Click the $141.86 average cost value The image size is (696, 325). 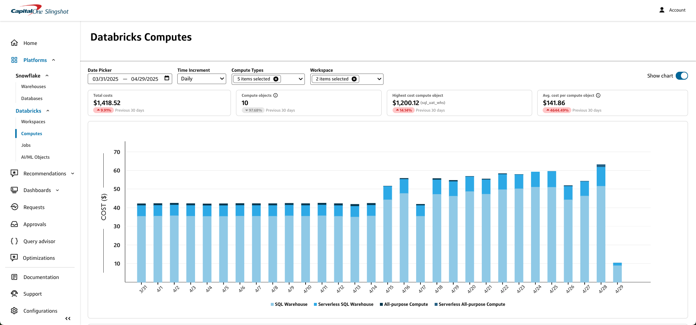554,103
